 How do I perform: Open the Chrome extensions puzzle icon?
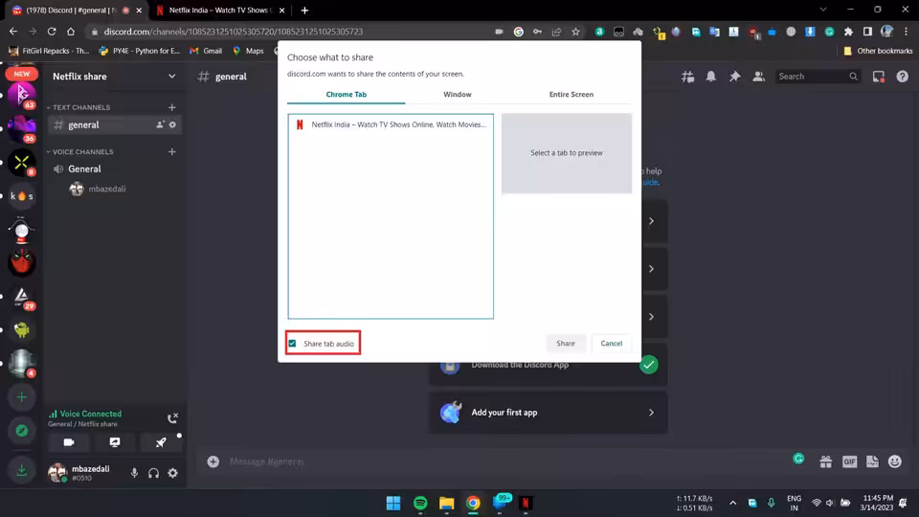[848, 32]
